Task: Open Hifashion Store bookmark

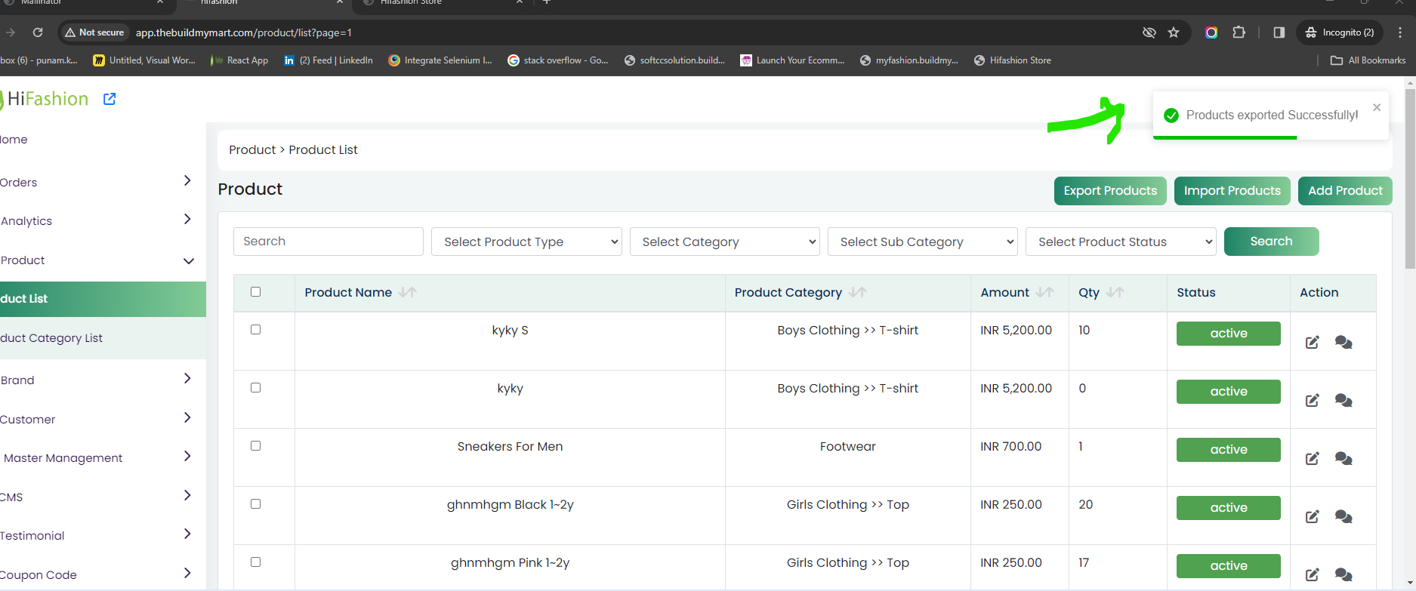Action: 1012,60
